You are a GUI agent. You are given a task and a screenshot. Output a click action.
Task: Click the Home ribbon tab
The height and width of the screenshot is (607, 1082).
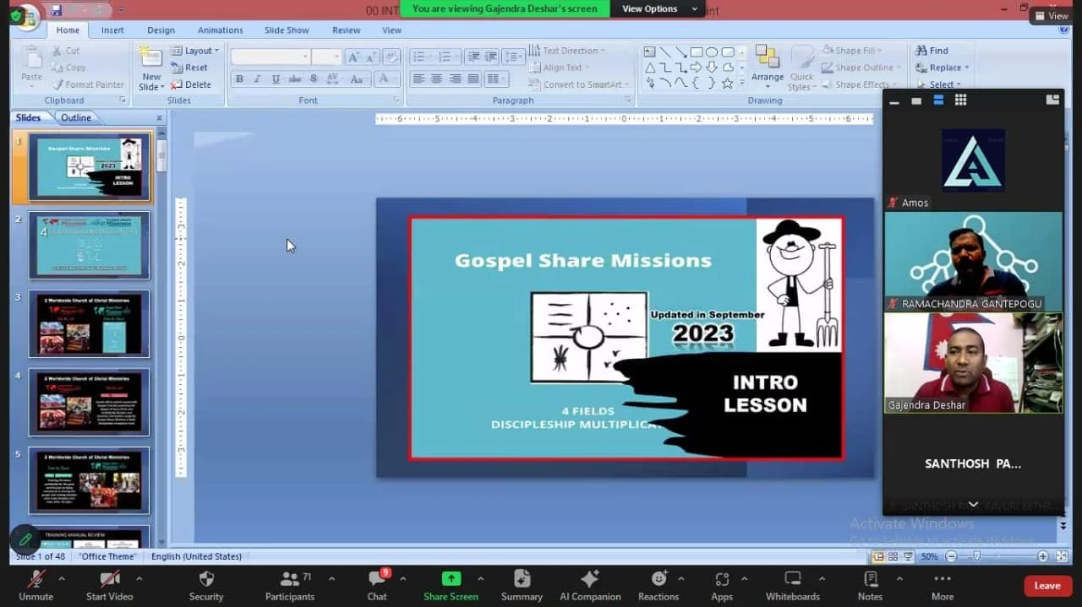click(68, 30)
